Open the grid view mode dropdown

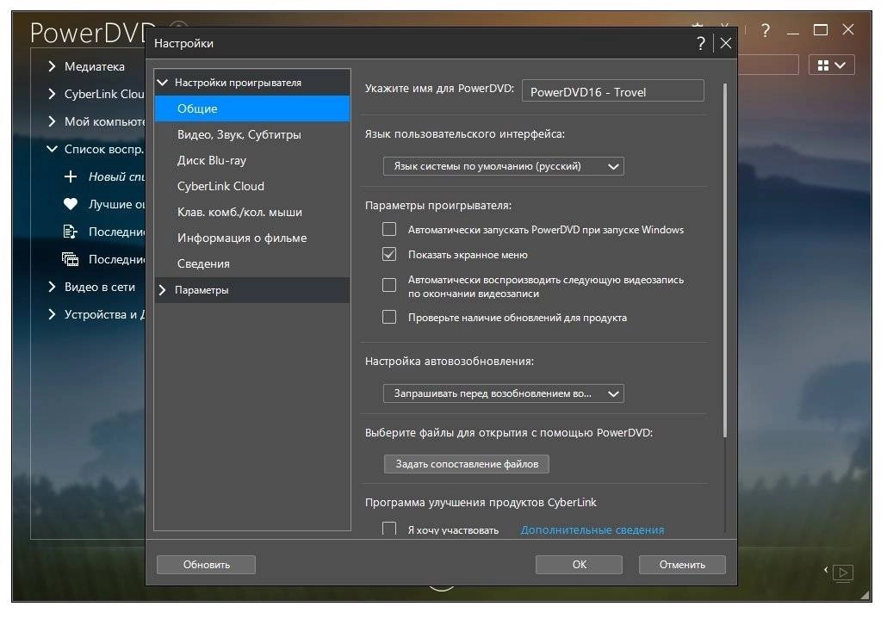point(832,65)
